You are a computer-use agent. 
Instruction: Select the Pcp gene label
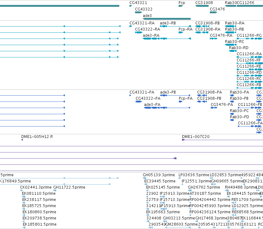coord(182,3)
